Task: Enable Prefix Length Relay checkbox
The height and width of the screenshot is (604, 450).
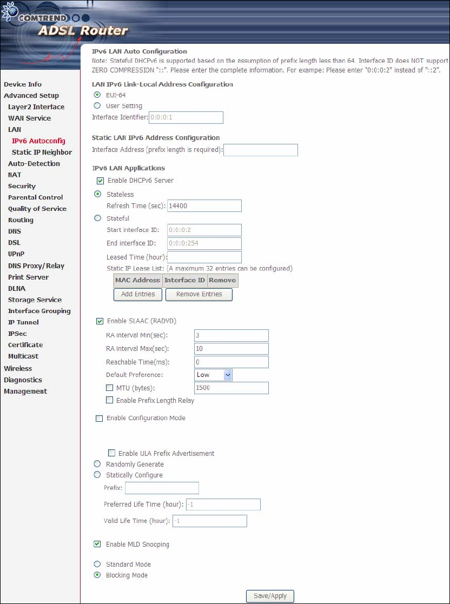Action: [110, 400]
